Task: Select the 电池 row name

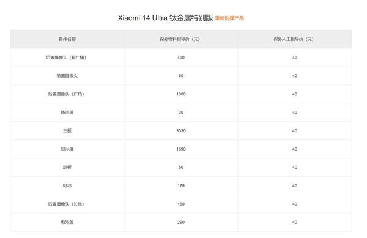Action: 67,185
